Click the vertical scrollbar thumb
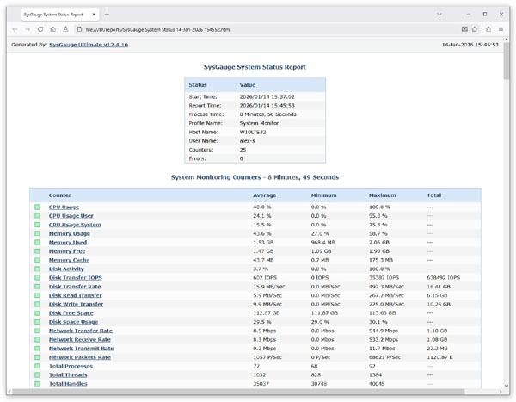This screenshot has width=516, height=402. (x=507, y=61)
